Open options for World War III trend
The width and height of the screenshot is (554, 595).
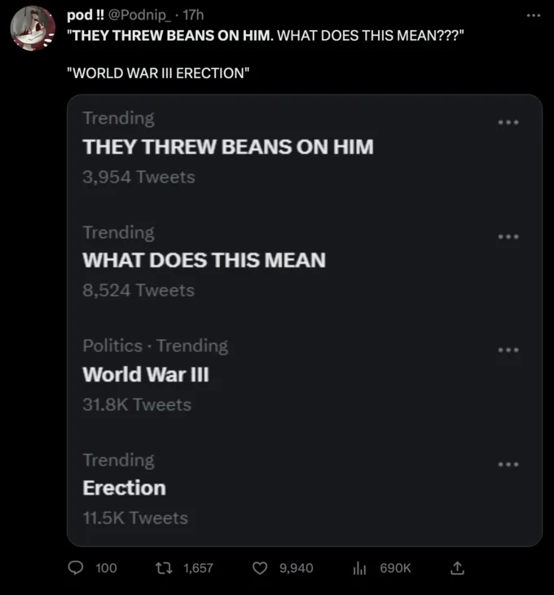tap(508, 350)
